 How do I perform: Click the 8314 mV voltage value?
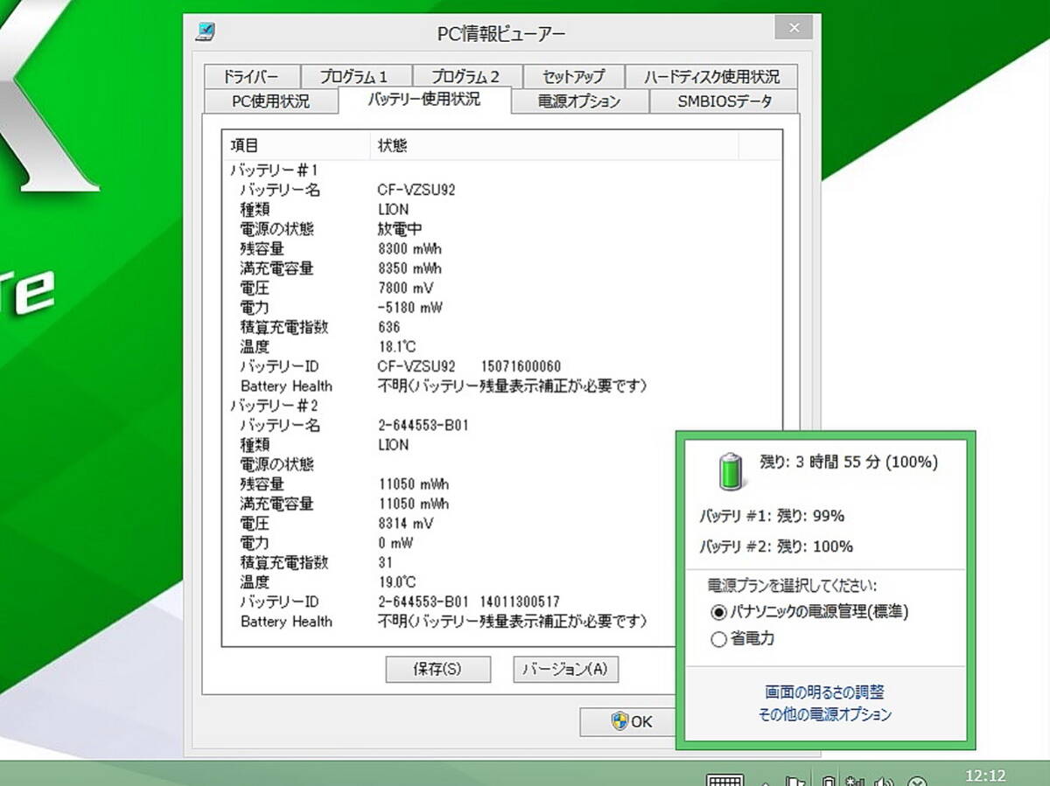click(x=406, y=524)
